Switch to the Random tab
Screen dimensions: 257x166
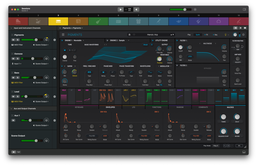pyautogui.click(x=180, y=107)
